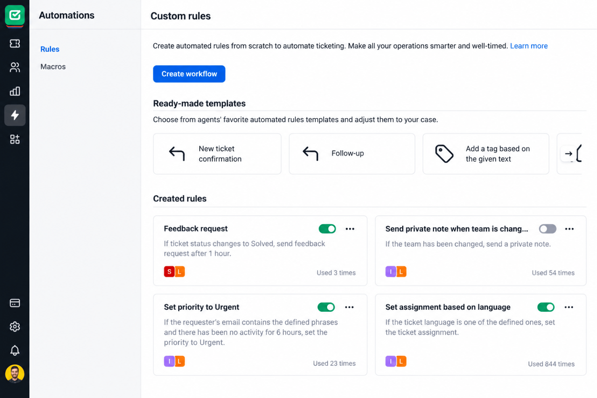This screenshot has width=597, height=398.
Task: Choose the Follow-up template card
Action: (352, 154)
